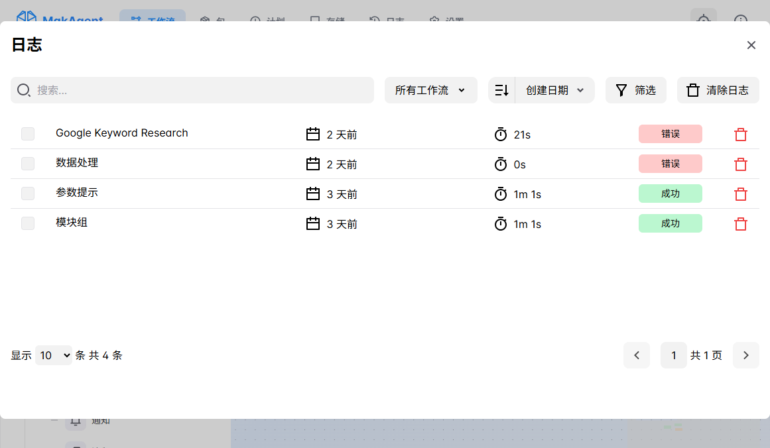Viewport: 770px width, 448px height.
Task: Focus the 搜索 log search field
Action: click(199, 90)
